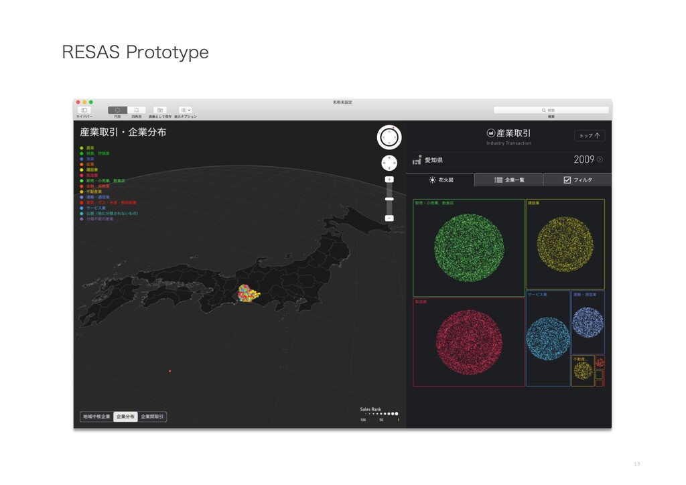Viewport: 686px width, 485px height.
Task: Click the 農業 legend color dot
Action: pos(81,148)
